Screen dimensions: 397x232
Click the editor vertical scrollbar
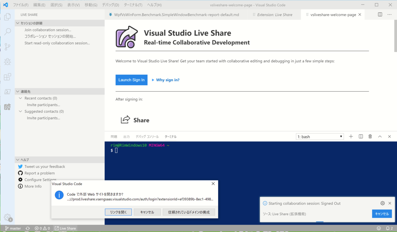coord(395,36)
